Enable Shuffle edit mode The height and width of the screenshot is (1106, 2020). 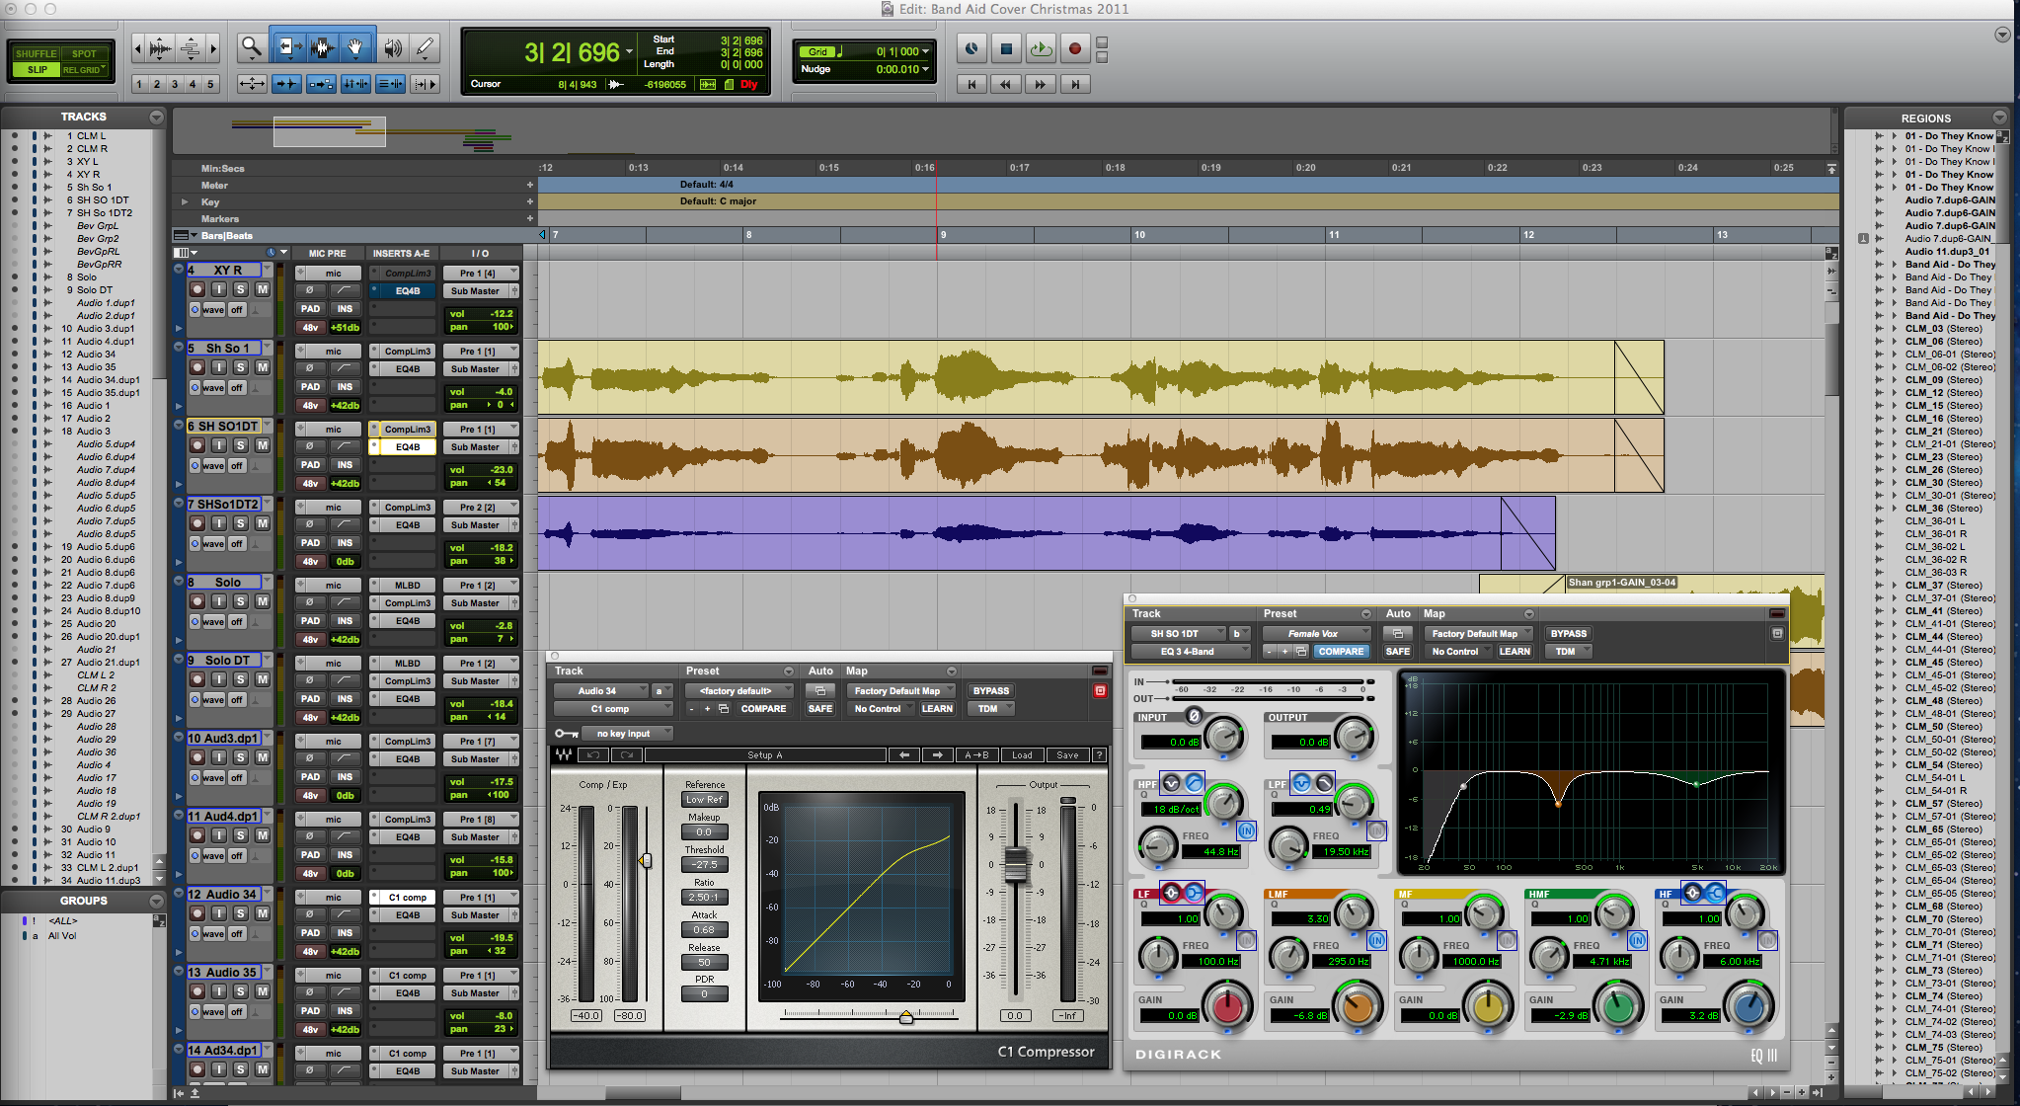pos(37,54)
